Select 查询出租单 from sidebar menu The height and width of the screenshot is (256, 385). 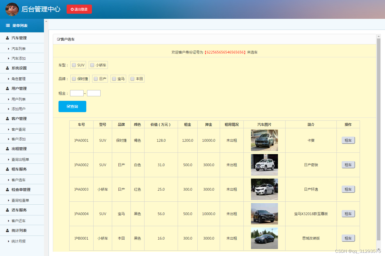click(x=20, y=159)
